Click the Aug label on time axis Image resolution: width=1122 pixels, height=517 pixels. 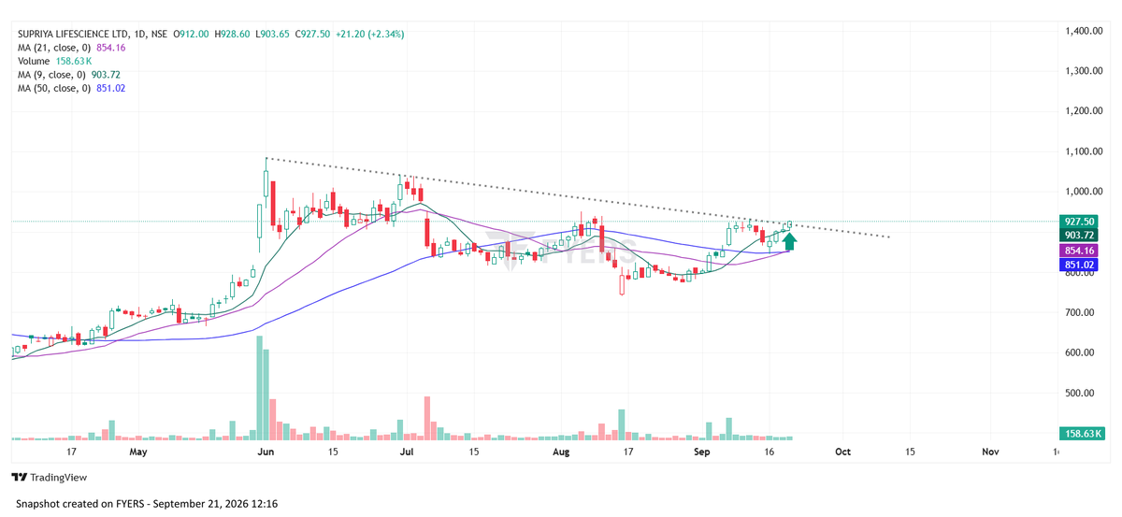[561, 452]
